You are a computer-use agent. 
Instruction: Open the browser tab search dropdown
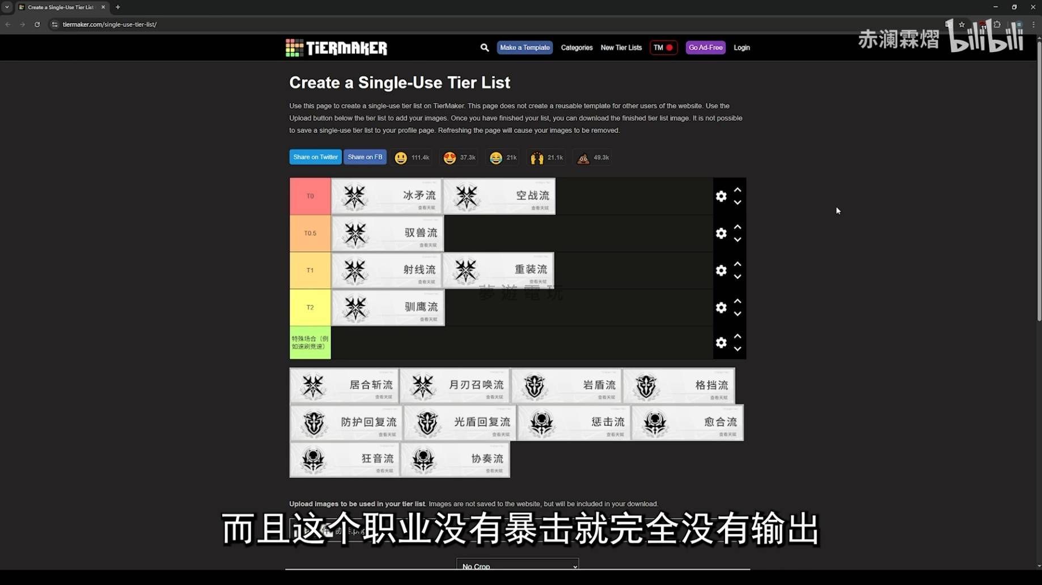click(x=7, y=7)
